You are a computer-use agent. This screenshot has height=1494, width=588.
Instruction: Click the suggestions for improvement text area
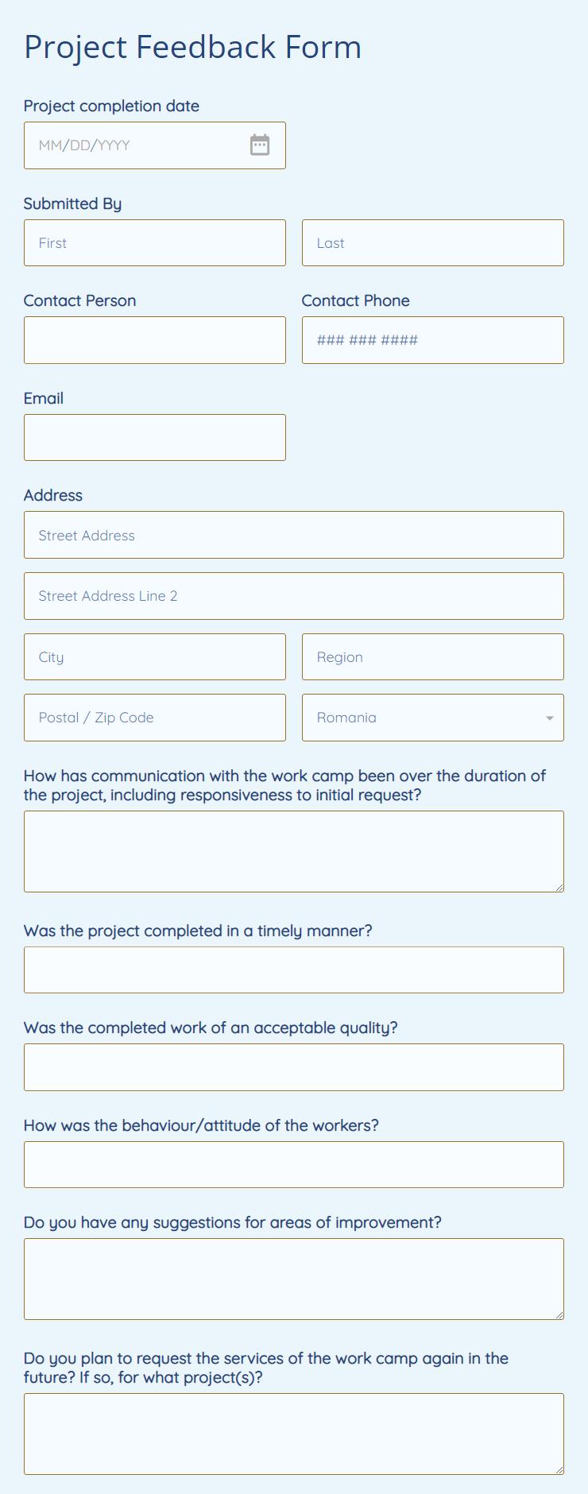click(293, 1279)
